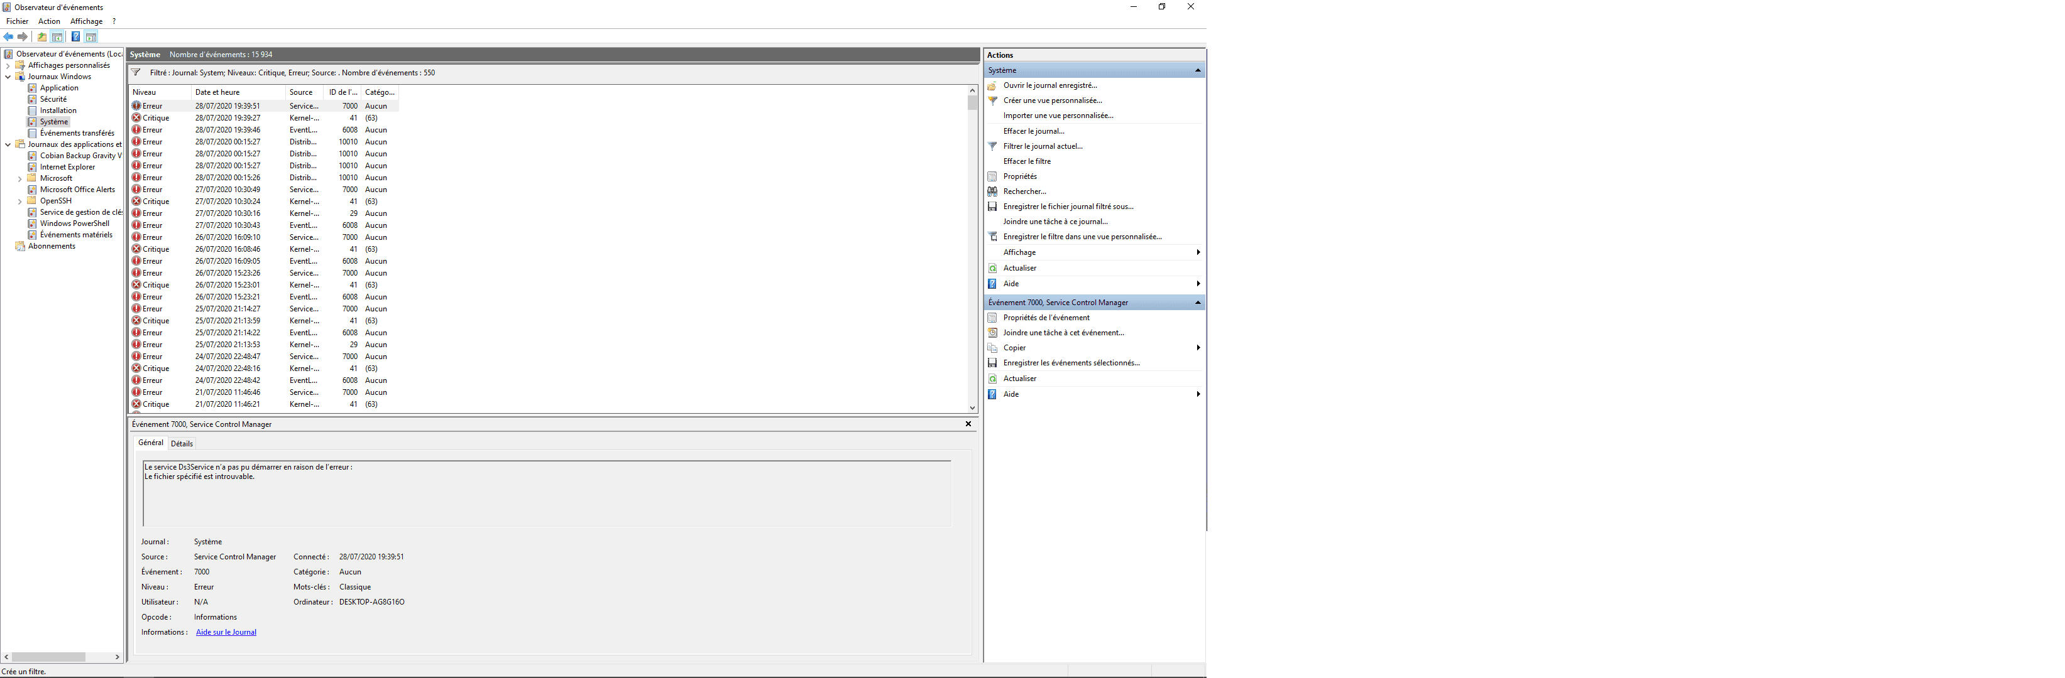Click 'Effacer le filtre' action
The image size is (2065, 678).
coord(1026,161)
